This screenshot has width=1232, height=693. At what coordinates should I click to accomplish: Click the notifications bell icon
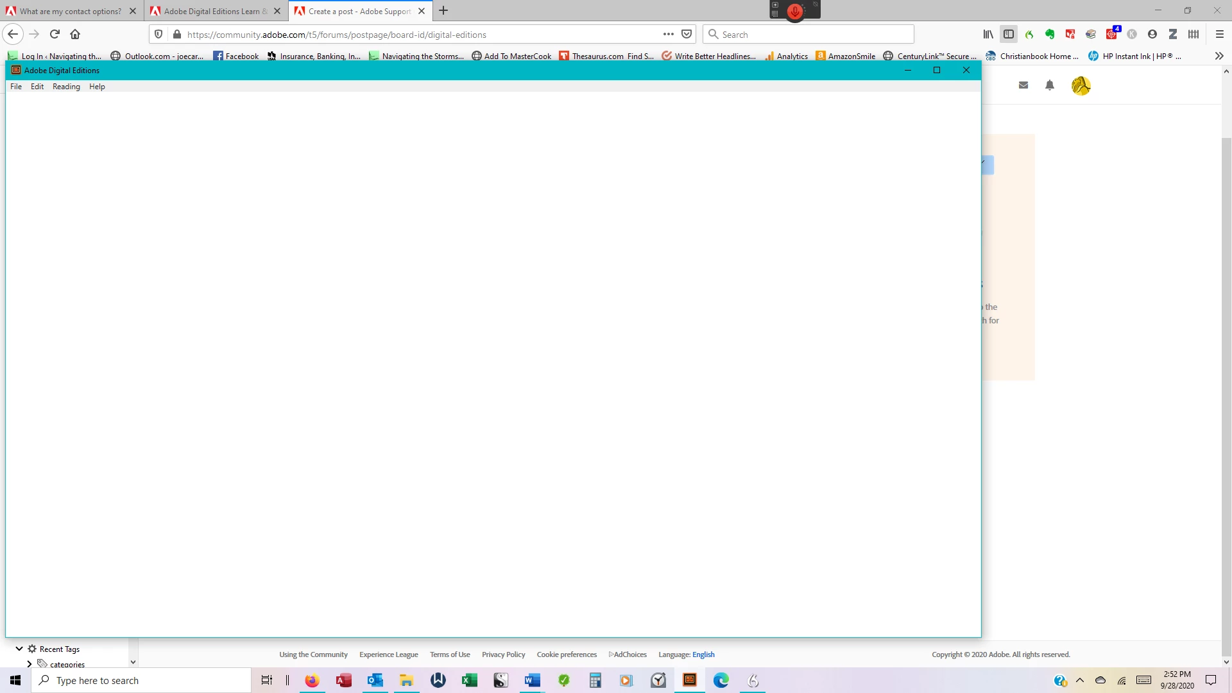pos(1050,85)
